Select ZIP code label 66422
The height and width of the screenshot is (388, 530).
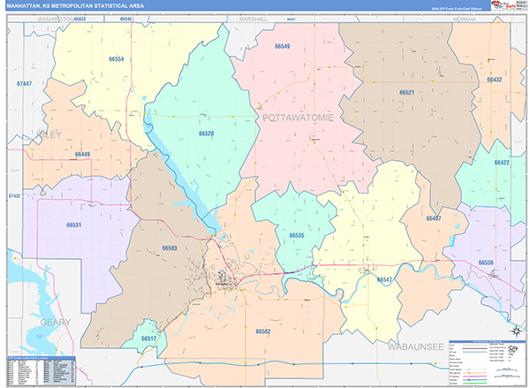click(x=502, y=163)
